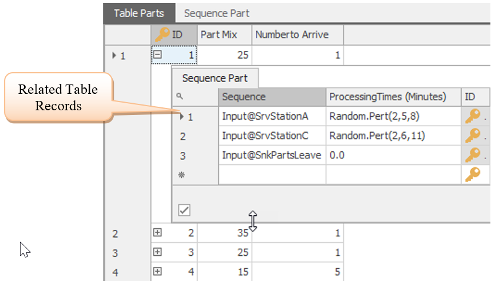Select the Input@SrvStationA sequence cell
The height and width of the screenshot is (281, 491).
click(x=272, y=116)
